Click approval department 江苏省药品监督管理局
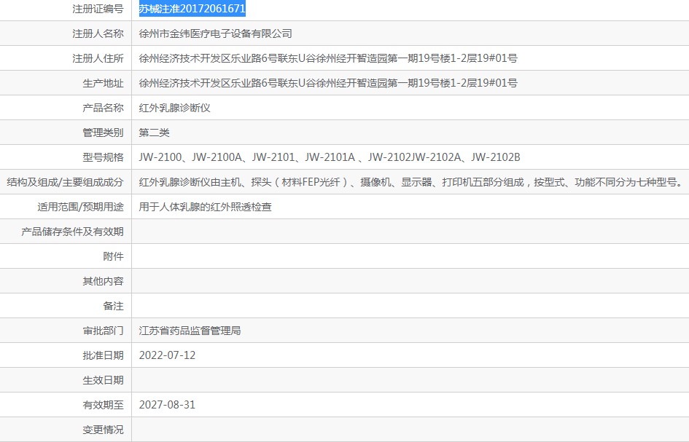This screenshot has width=689, height=442. pos(190,331)
